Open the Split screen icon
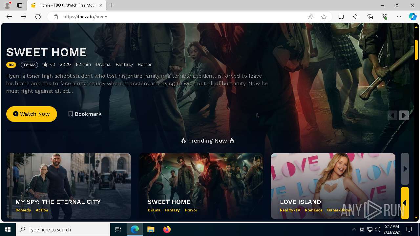Image resolution: width=420 pixels, height=236 pixels. [x=341, y=17]
